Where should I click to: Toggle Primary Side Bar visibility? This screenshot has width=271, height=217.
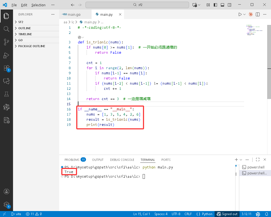coord(215,5)
